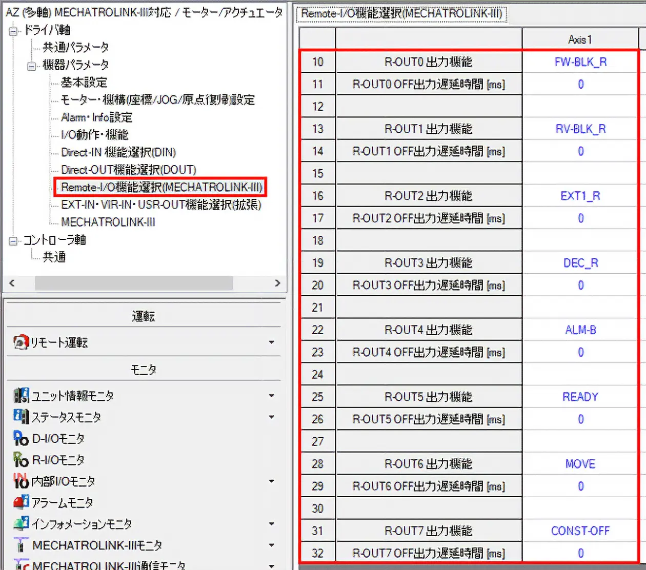Viewport: 646px width, 570px height.
Task: Click the Axis1 column header
Action: (x=580, y=39)
